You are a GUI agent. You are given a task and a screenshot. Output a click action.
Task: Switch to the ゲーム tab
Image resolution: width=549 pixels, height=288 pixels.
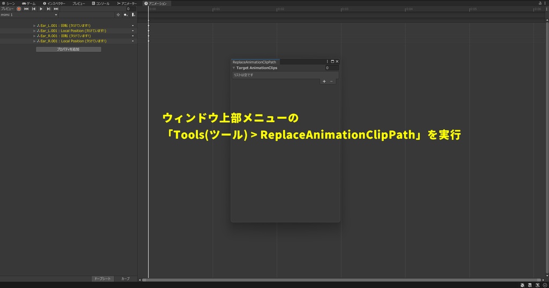[x=29, y=3]
